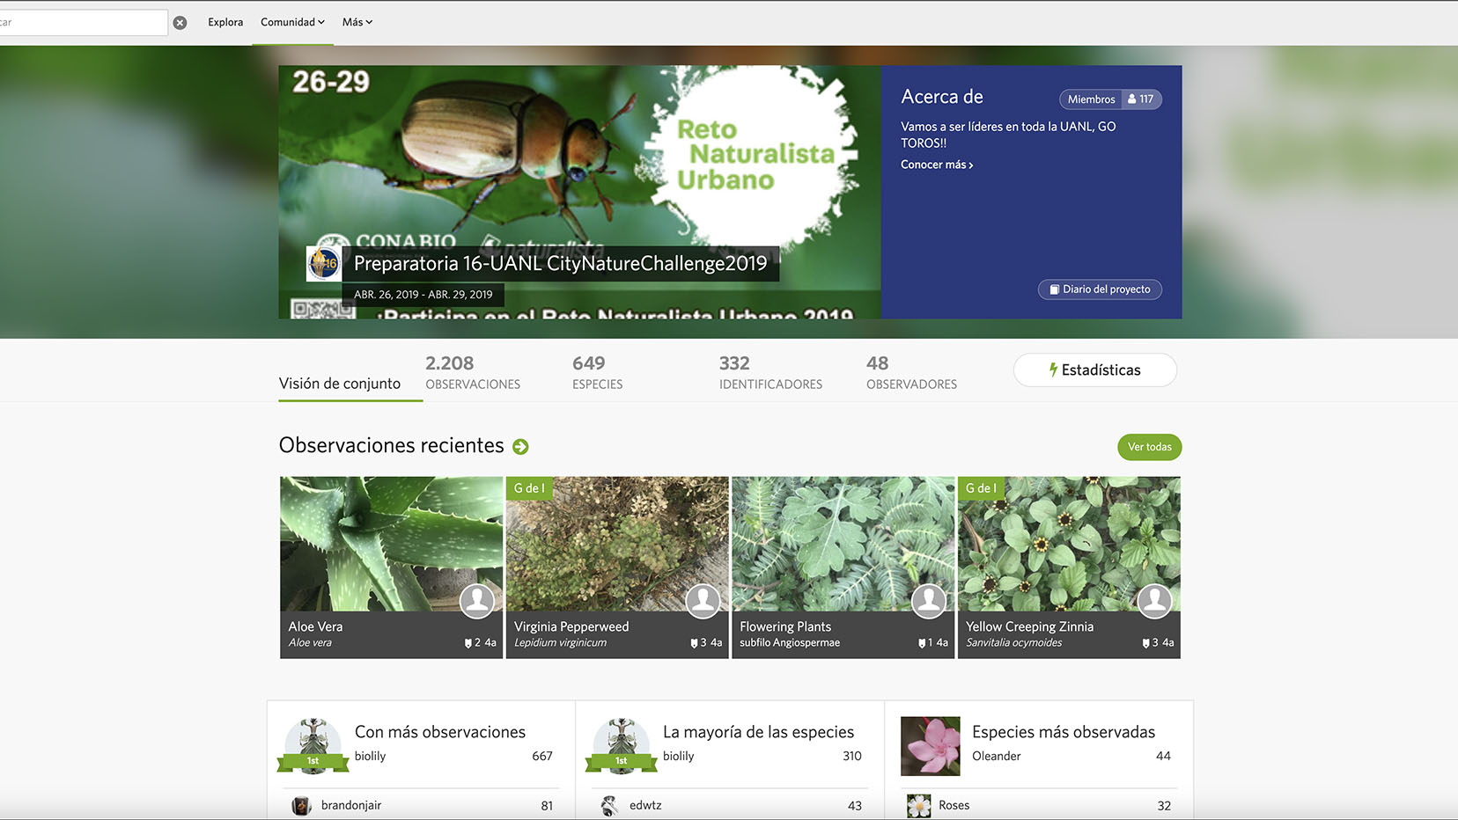Click the observer avatar on the Aloe Vera card
Screen dimensions: 1458x820
tap(476, 601)
